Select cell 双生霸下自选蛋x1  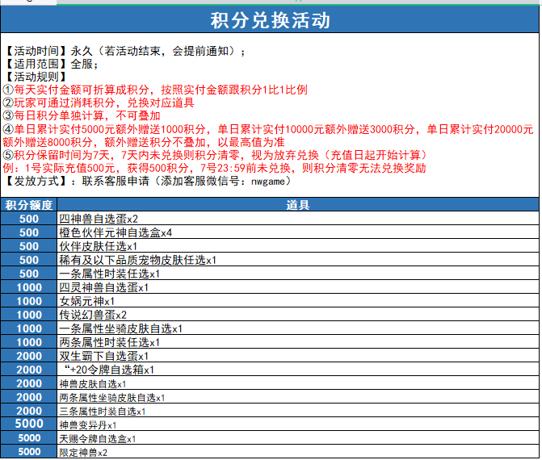click(298, 356)
